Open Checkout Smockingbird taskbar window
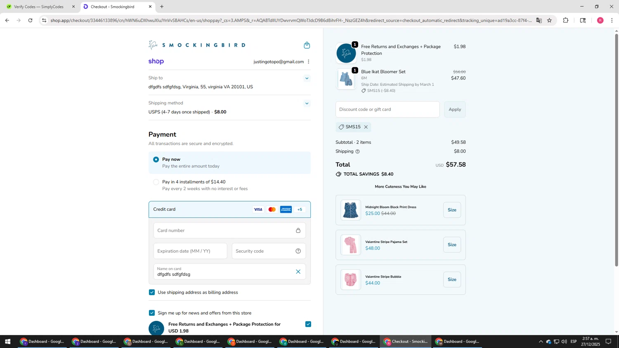This screenshot has width=619, height=348. click(406, 341)
